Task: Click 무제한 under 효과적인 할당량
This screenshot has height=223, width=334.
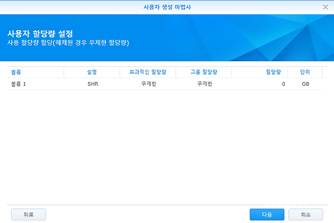Action: coord(148,84)
